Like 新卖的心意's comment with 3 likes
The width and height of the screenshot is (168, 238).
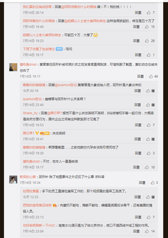point(153,182)
